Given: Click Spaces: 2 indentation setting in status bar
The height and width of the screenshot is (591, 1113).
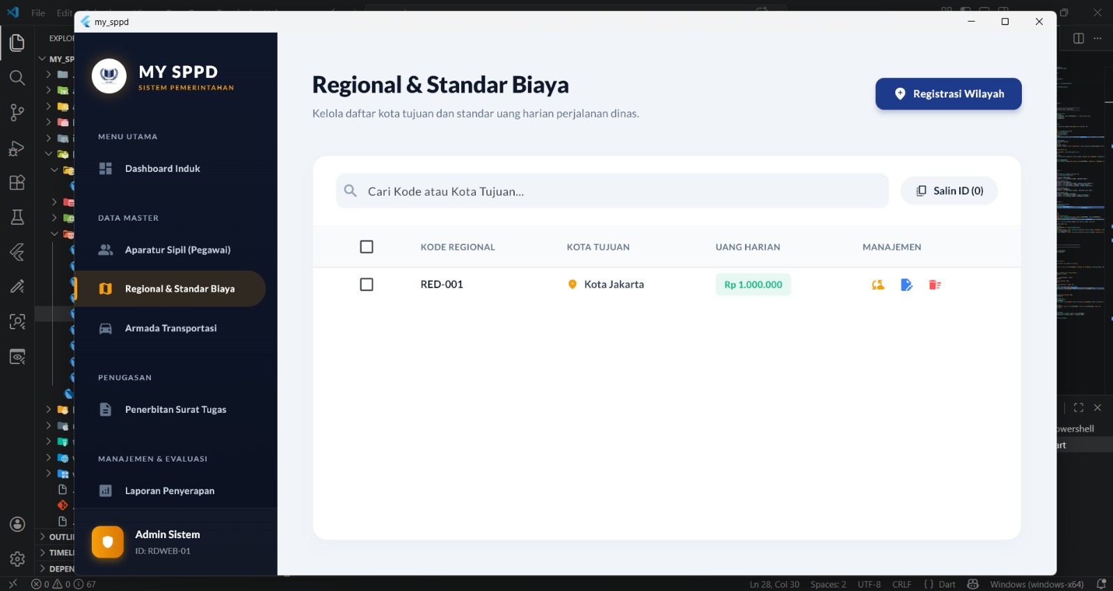Looking at the screenshot, I should point(828,584).
